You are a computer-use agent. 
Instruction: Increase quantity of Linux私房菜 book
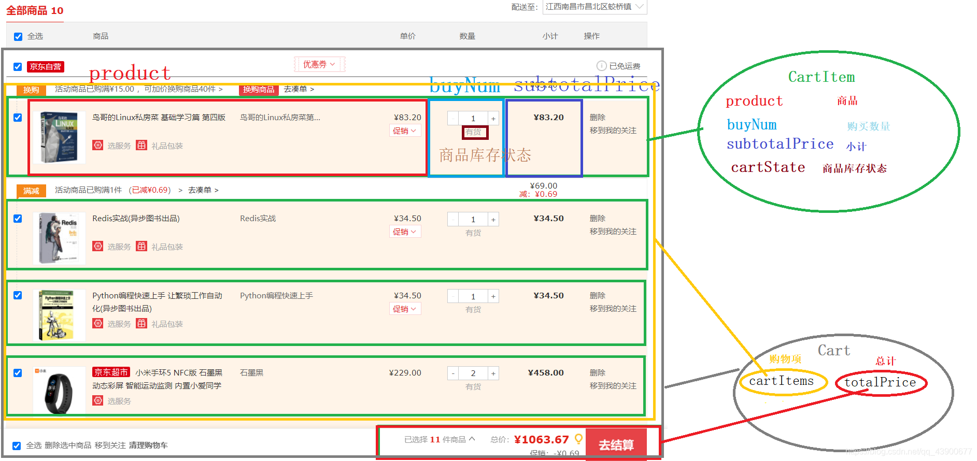click(493, 119)
